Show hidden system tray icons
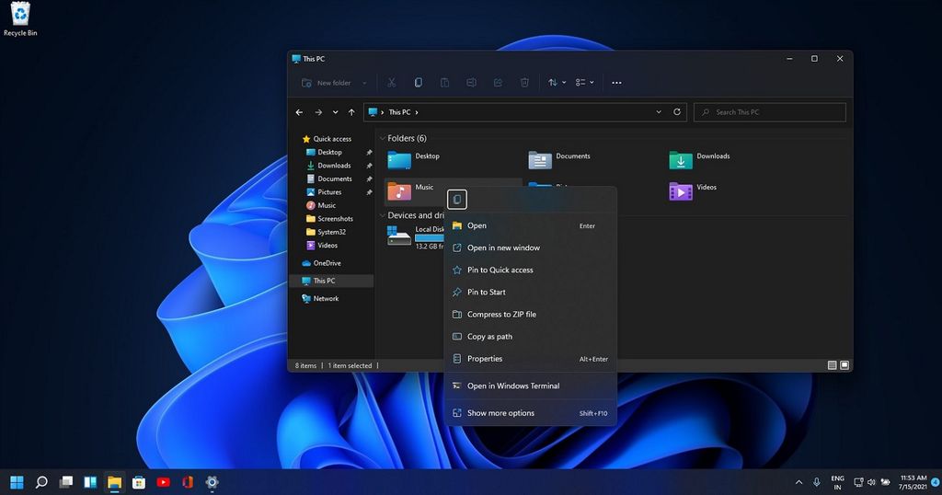Image resolution: width=942 pixels, height=495 pixels. tap(797, 482)
